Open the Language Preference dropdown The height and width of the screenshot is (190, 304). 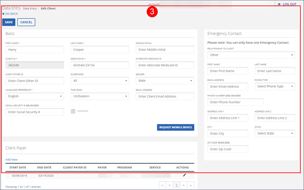click(x=35, y=96)
